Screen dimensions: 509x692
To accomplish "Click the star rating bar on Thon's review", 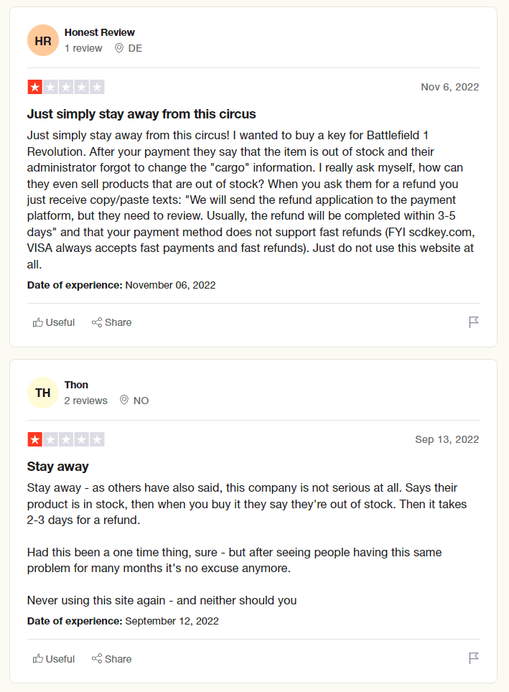I will coord(66,439).
